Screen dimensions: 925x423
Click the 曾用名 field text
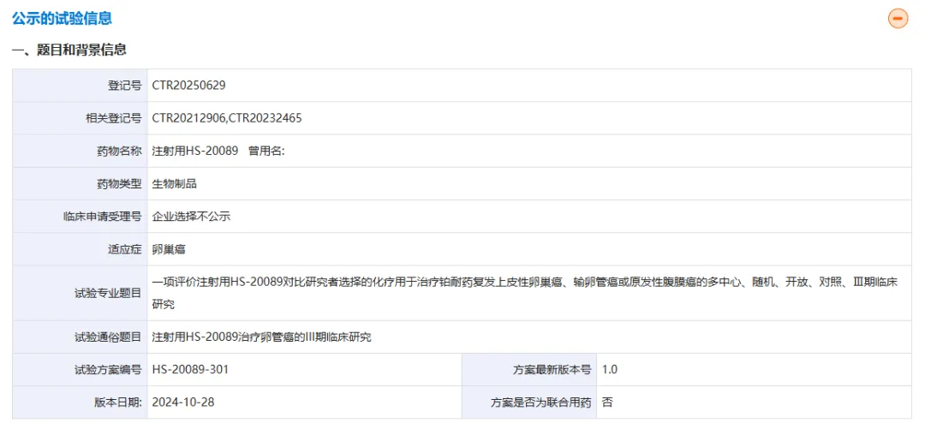coord(266,151)
